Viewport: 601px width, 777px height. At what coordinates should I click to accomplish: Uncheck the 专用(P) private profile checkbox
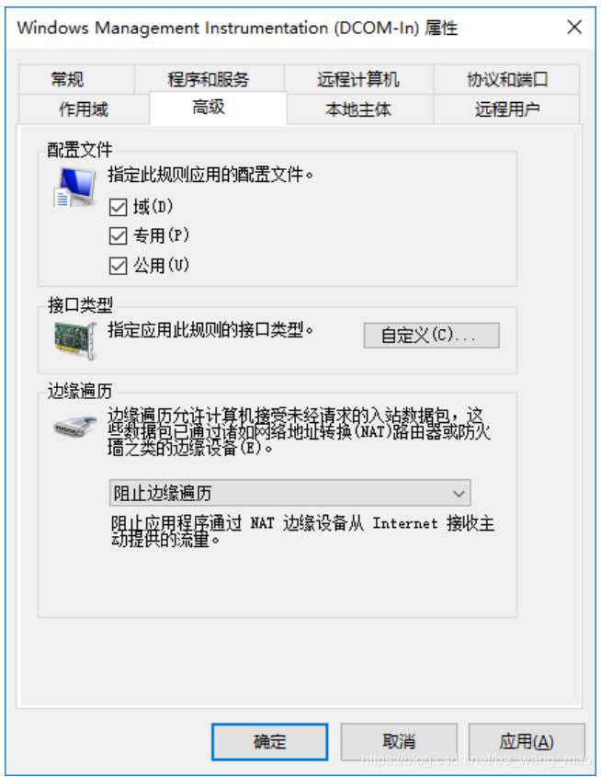[118, 236]
